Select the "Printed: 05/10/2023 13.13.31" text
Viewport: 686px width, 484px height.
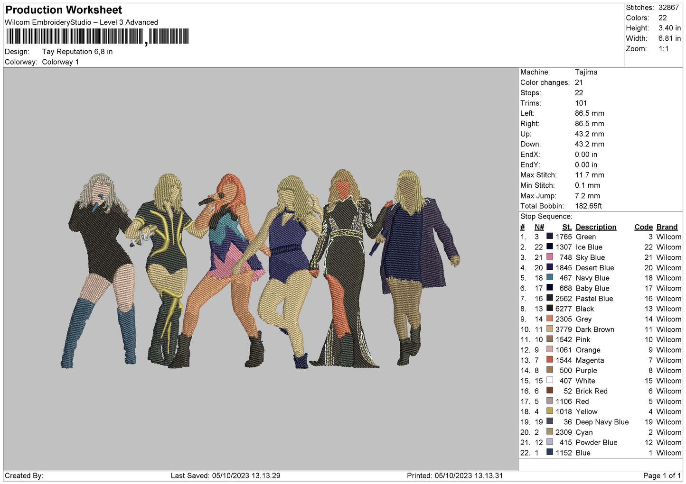(x=455, y=475)
